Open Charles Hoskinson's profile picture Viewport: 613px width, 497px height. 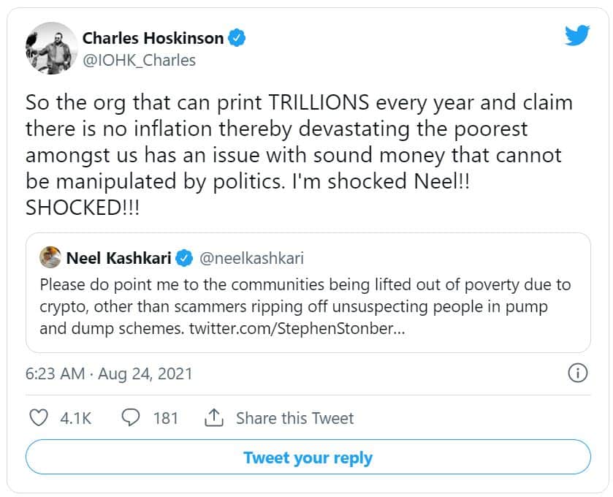[51, 48]
